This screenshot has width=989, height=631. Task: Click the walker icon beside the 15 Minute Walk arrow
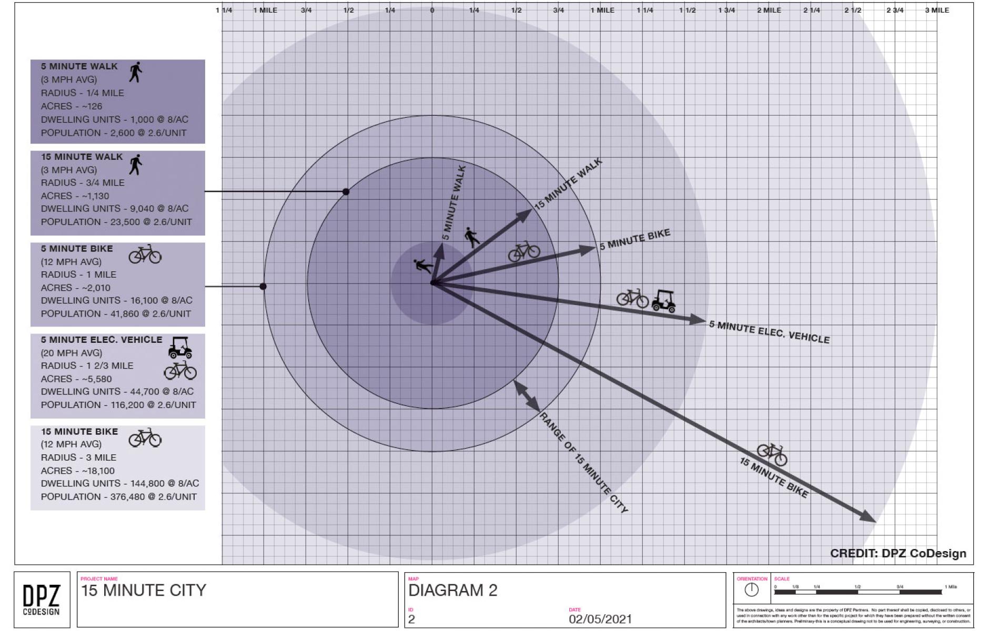coord(471,237)
